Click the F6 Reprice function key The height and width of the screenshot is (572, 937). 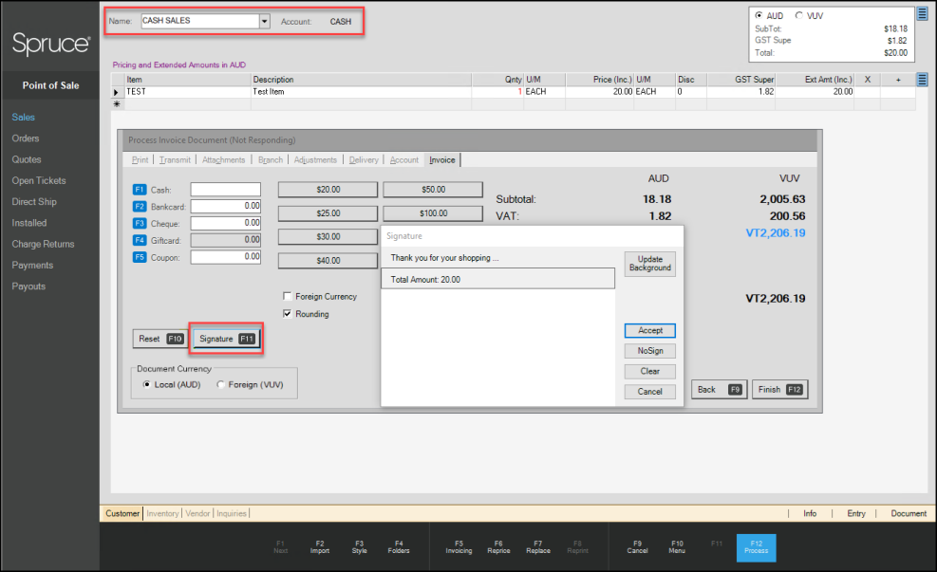point(498,547)
